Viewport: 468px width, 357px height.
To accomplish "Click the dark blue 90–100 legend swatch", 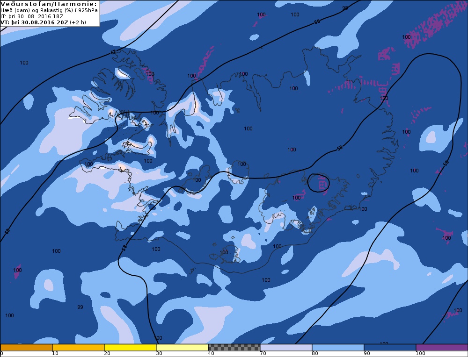I will coord(390,348).
